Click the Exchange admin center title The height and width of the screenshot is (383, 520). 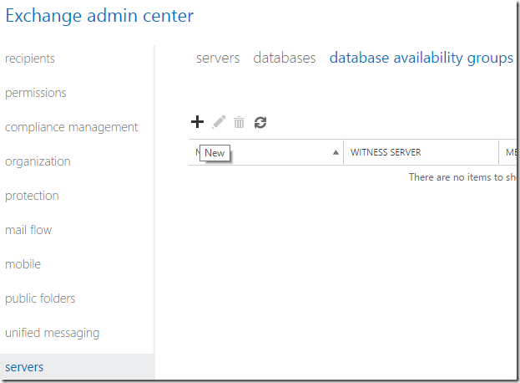point(99,16)
